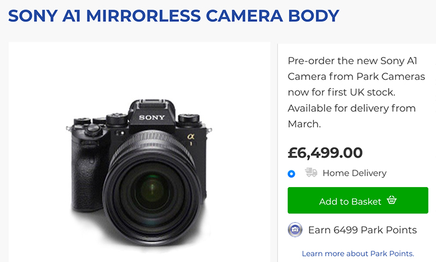This screenshot has height=262, width=436.
Task: Click the Park Points camera badge icon
Action: pos(295,230)
